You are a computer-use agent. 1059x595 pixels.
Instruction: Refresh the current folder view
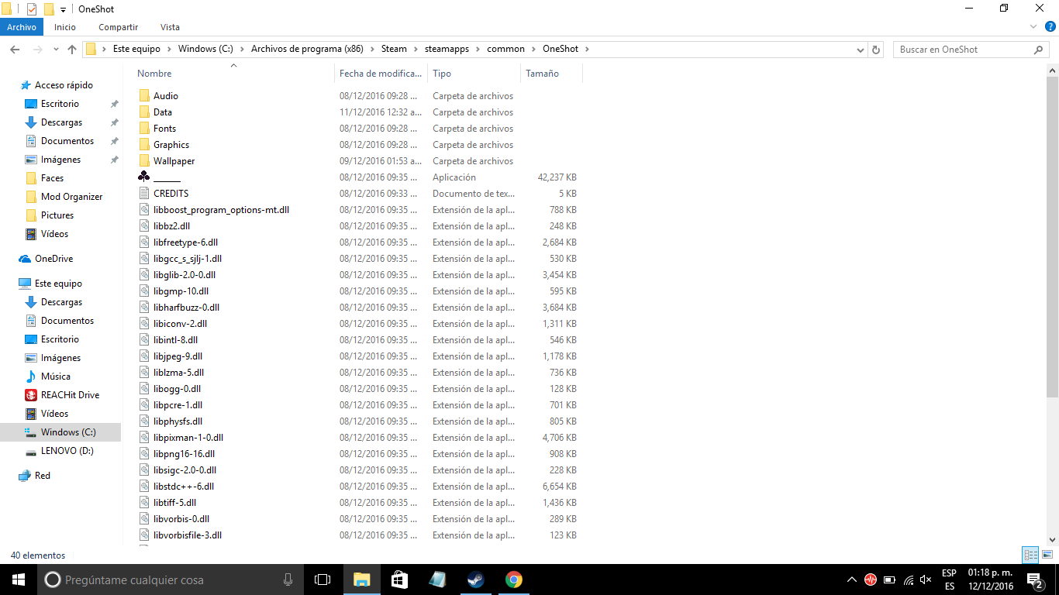point(877,50)
